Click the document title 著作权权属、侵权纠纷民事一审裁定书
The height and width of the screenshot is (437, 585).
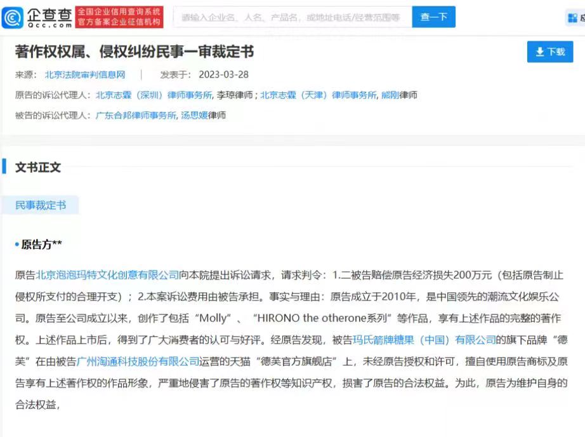pos(135,51)
